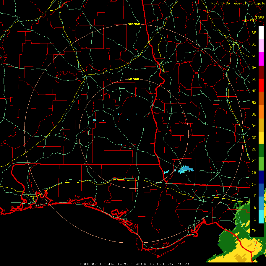Click the '54' legend value
The width and height of the screenshot is (266, 266).
(254, 67)
